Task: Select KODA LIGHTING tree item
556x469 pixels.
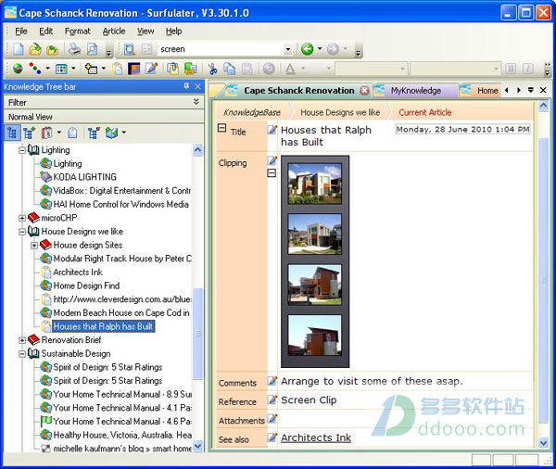Action: tap(84, 177)
